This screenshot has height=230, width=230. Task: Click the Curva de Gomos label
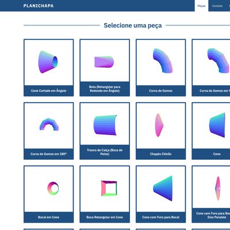[161, 91]
